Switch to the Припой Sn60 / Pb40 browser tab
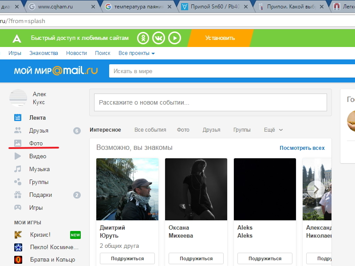 (214, 7)
